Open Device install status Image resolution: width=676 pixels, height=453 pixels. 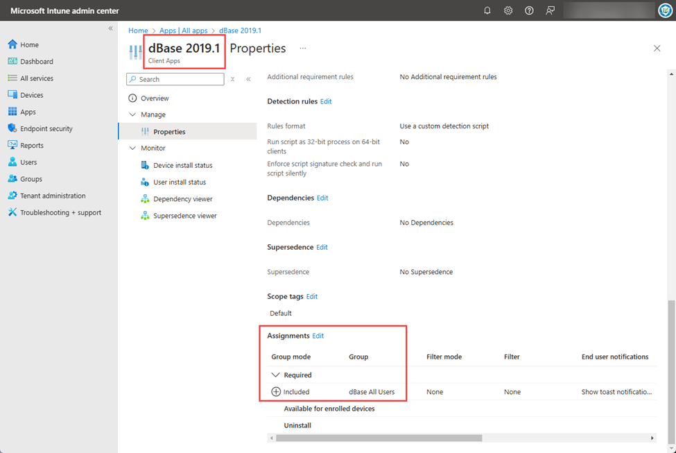point(182,165)
